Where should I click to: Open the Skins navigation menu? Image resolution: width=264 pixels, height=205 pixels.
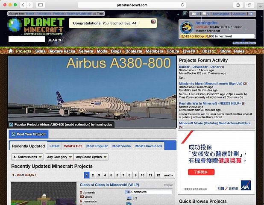40,51
